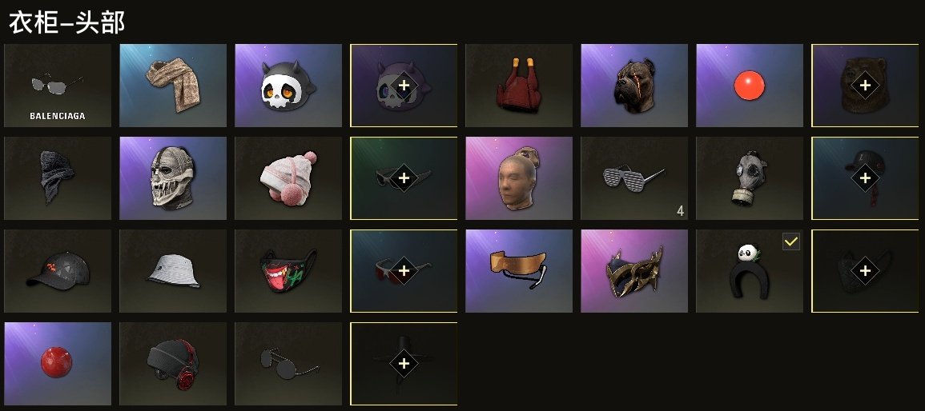Pick the helmet with red headphones
The image size is (925, 411).
pos(173,364)
